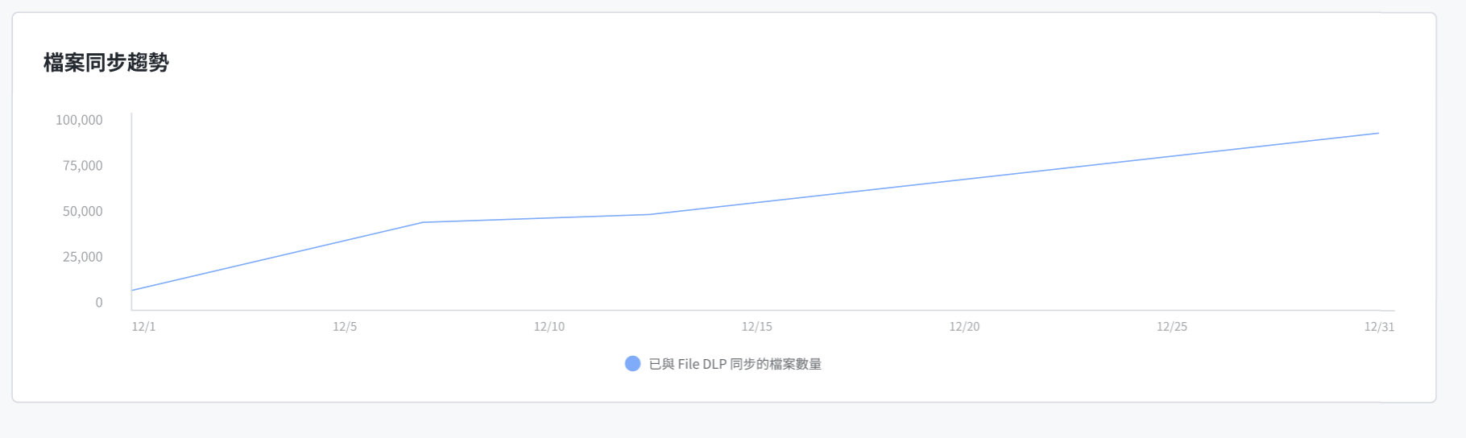Select the 12/15 x-axis date label

pyautogui.click(x=757, y=327)
